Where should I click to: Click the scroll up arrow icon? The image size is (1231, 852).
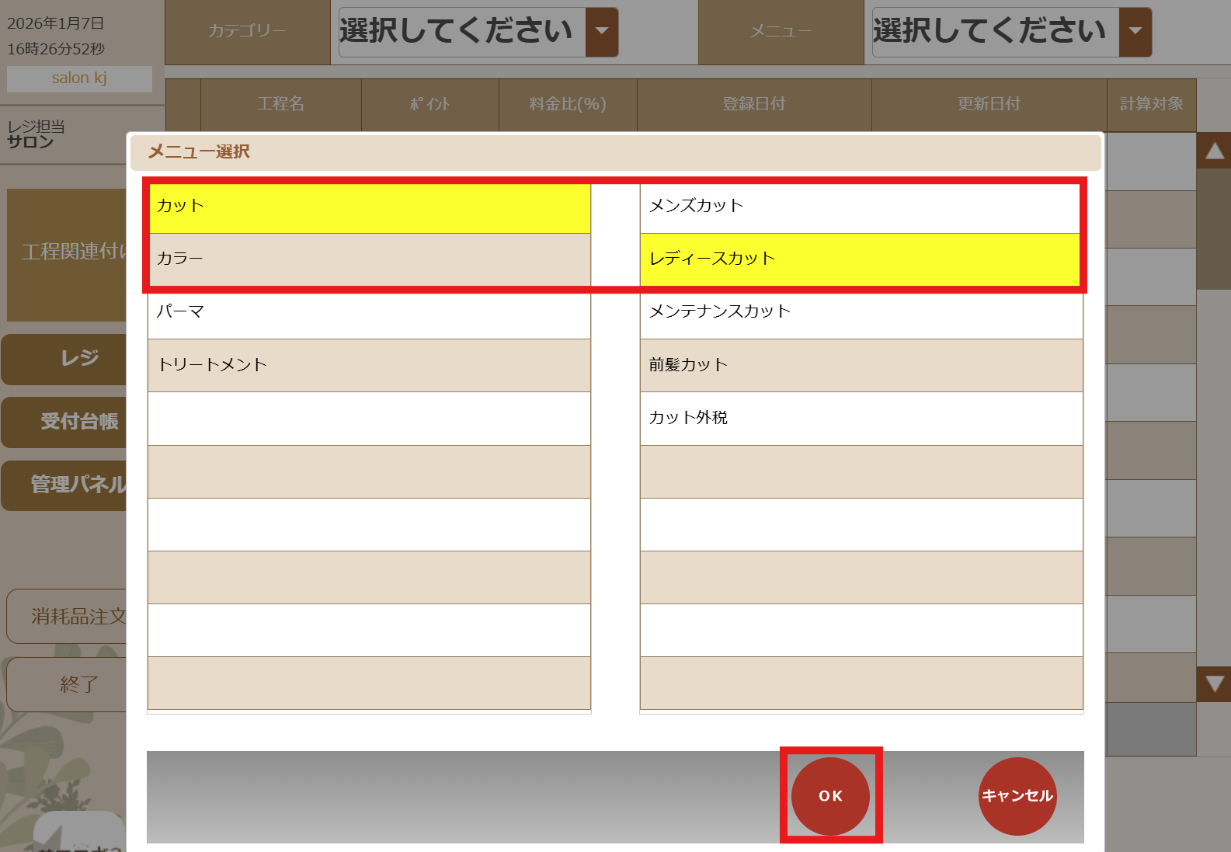pyautogui.click(x=1214, y=151)
